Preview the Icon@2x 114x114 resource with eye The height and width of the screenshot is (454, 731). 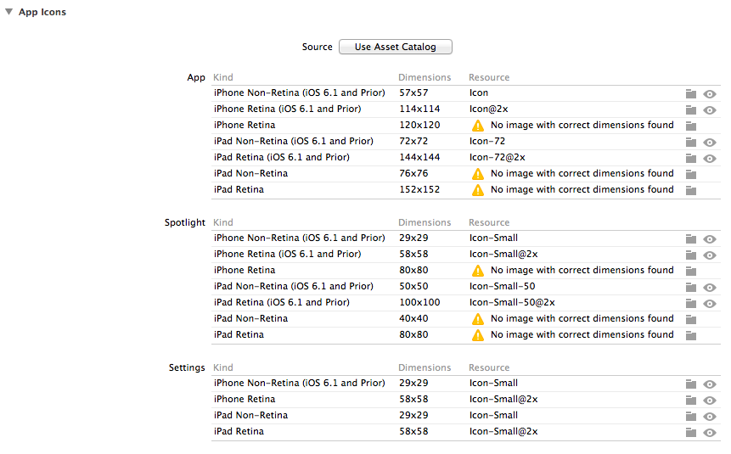point(711,109)
